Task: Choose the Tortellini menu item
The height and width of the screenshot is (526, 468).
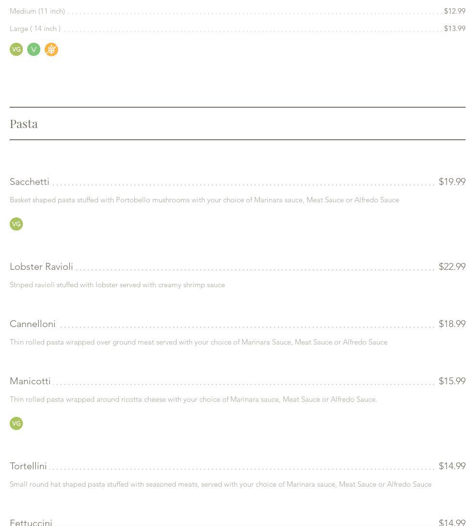Action: point(28,466)
